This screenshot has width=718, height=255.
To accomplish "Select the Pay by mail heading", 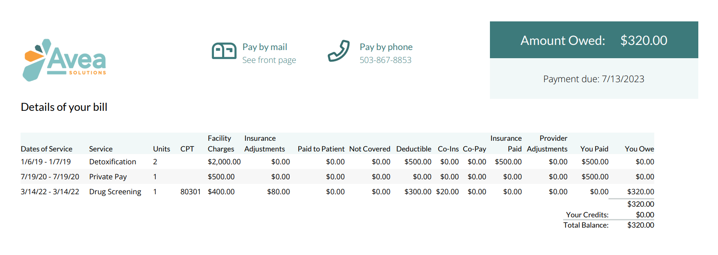I will pos(265,47).
